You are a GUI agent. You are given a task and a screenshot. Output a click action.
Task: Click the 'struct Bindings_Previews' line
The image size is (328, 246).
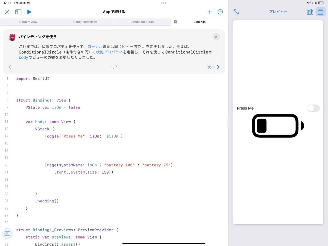coord(67,230)
